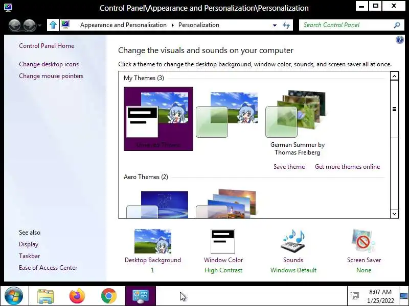Click the search magnifier icon
The height and width of the screenshot is (306, 409).
click(397, 25)
